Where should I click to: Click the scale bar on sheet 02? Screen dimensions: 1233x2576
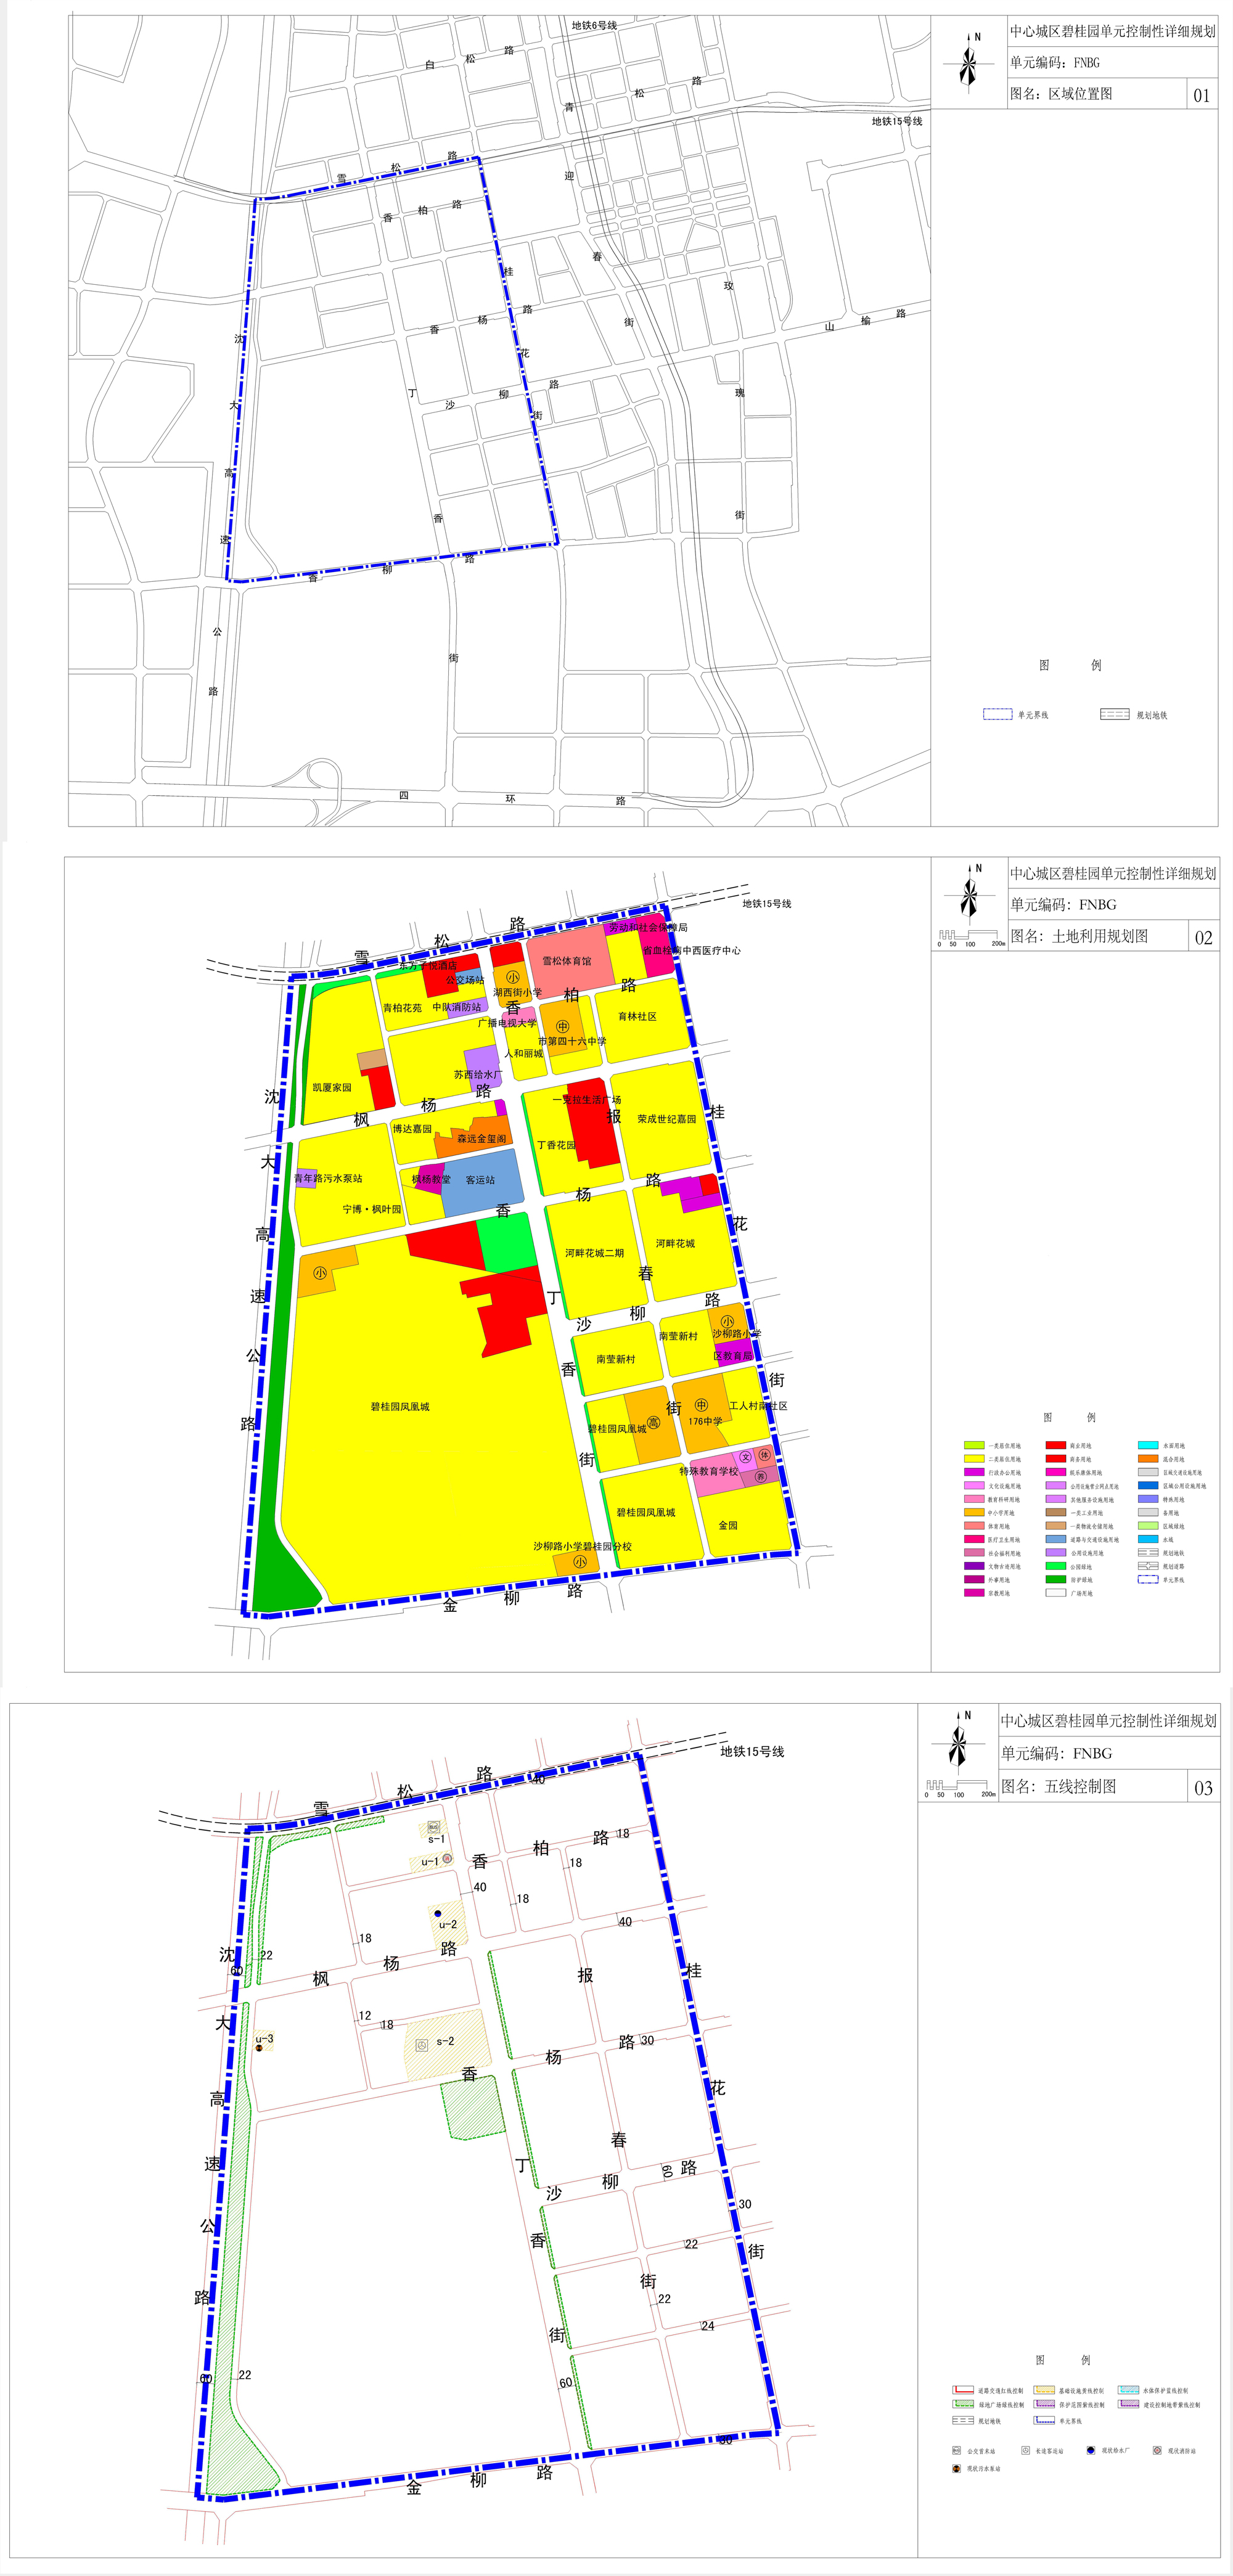970,936
